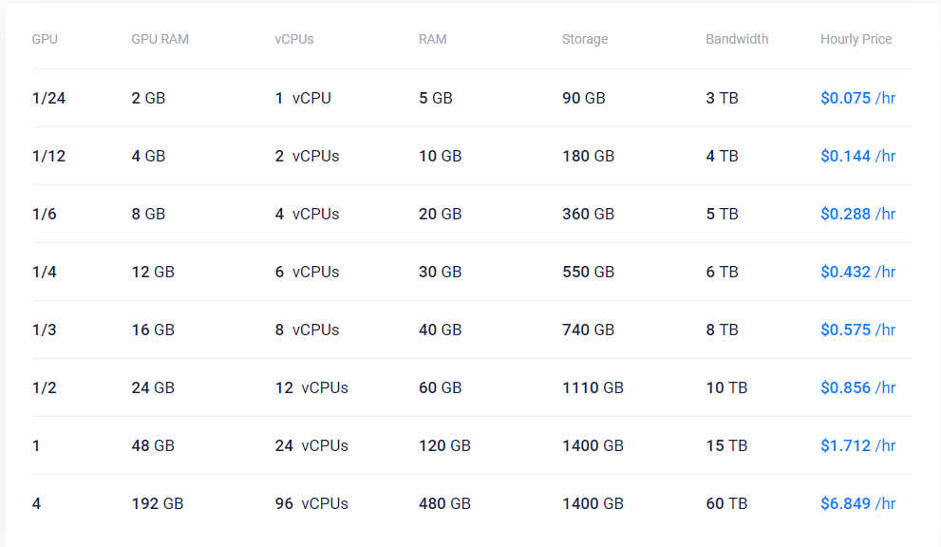Select the Bandwidth column header

(x=737, y=39)
